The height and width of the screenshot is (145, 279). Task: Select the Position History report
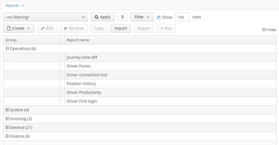(140, 84)
